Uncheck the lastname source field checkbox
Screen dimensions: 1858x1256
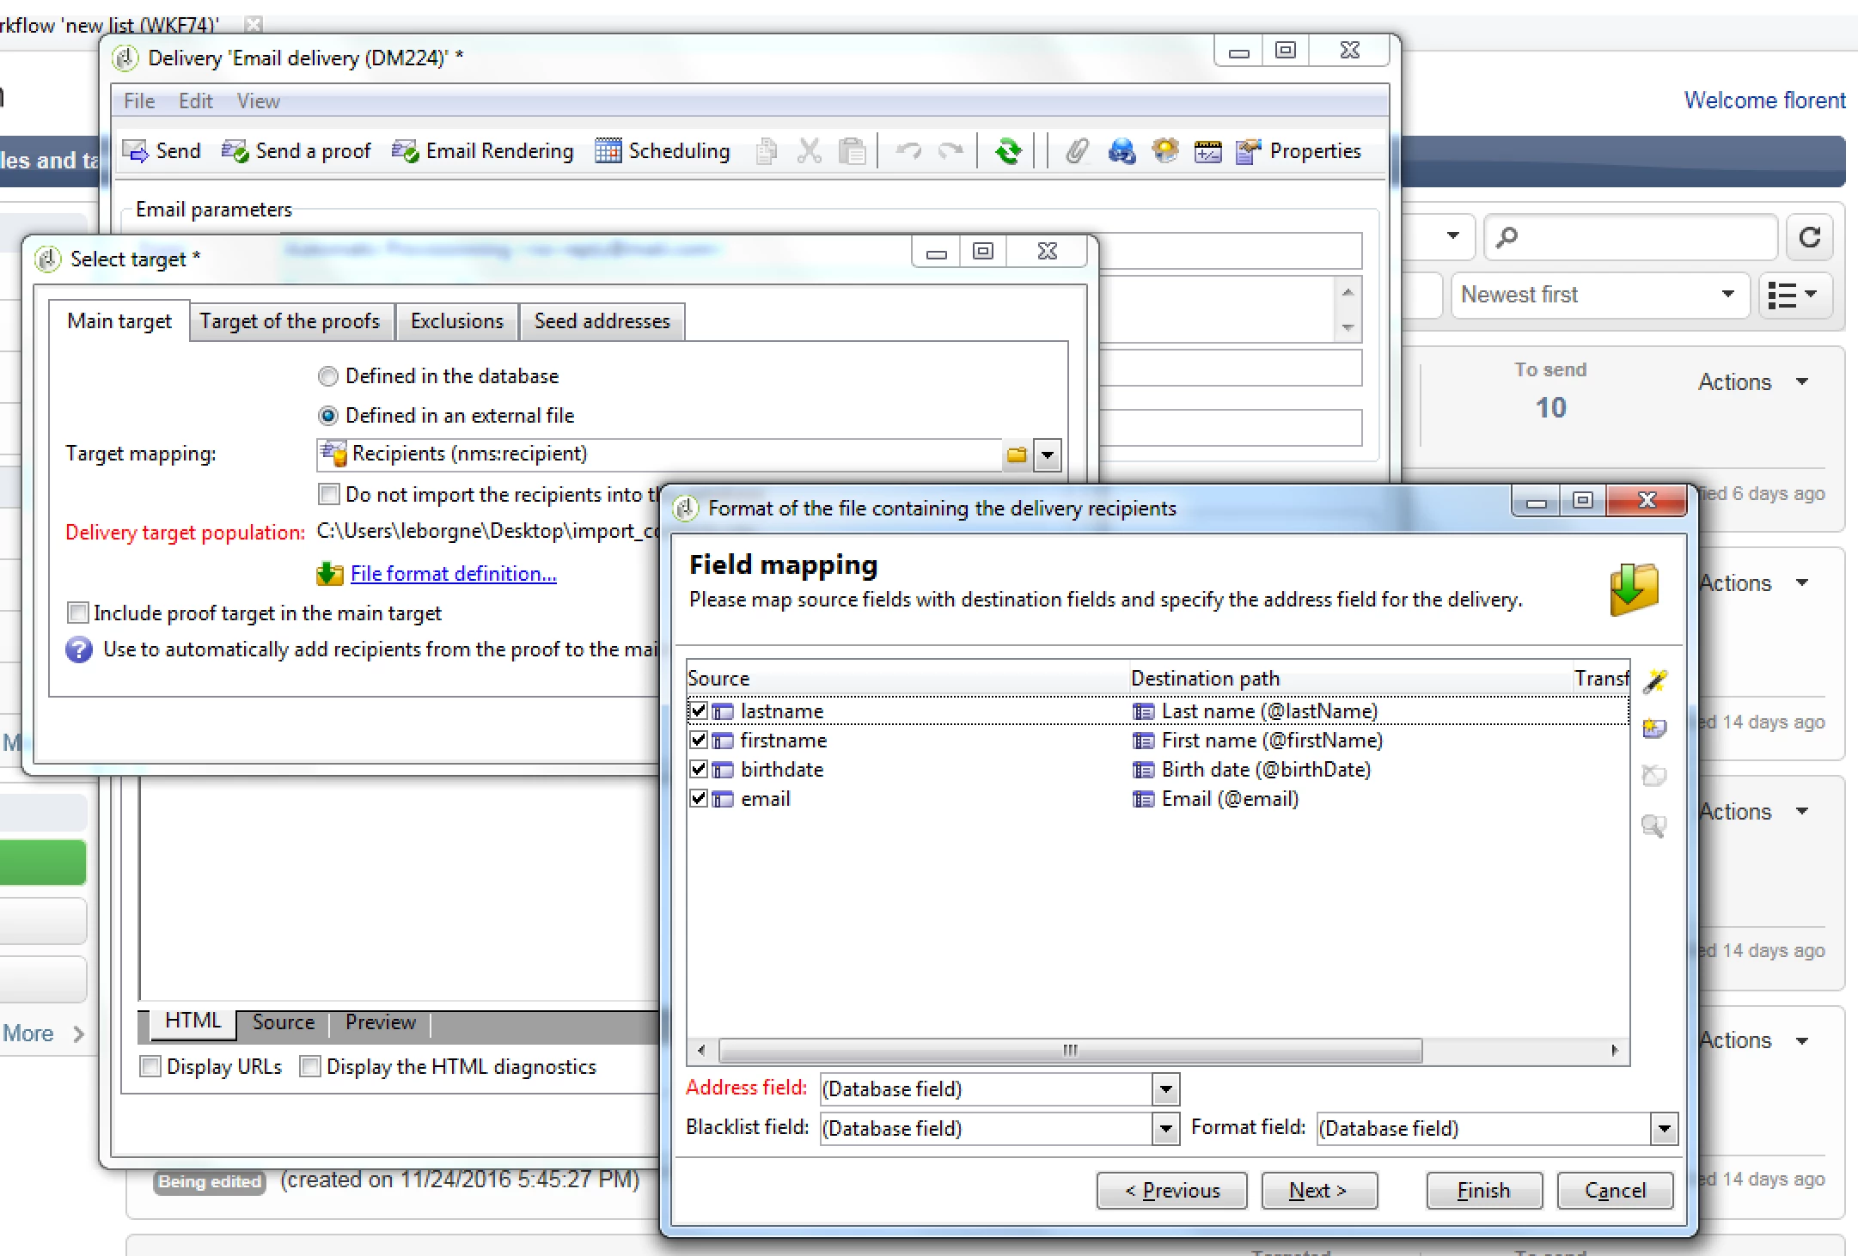tap(699, 711)
